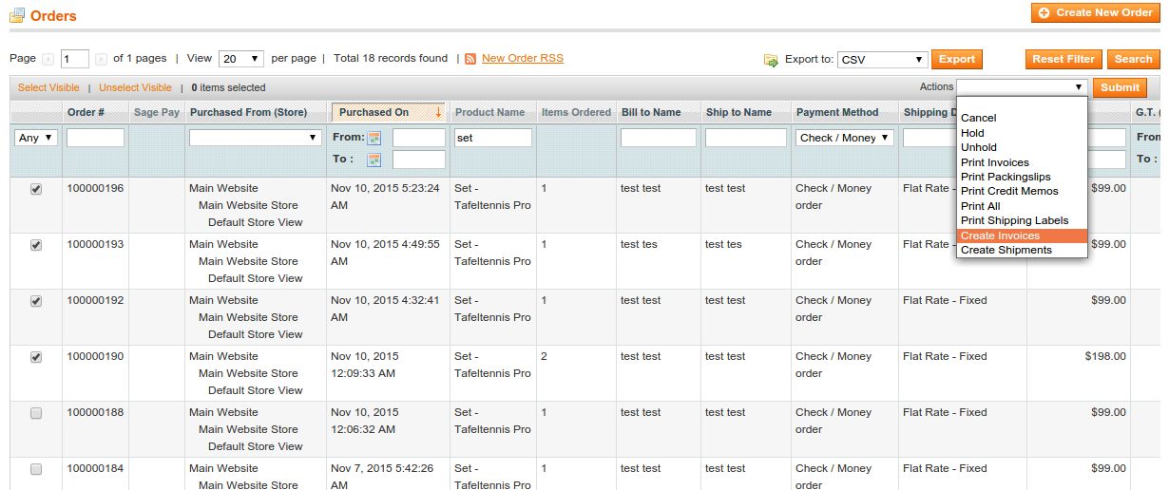Screen dimensions: 1169x490
Task: Select the checkbox for order 100000188
Action: 36,413
